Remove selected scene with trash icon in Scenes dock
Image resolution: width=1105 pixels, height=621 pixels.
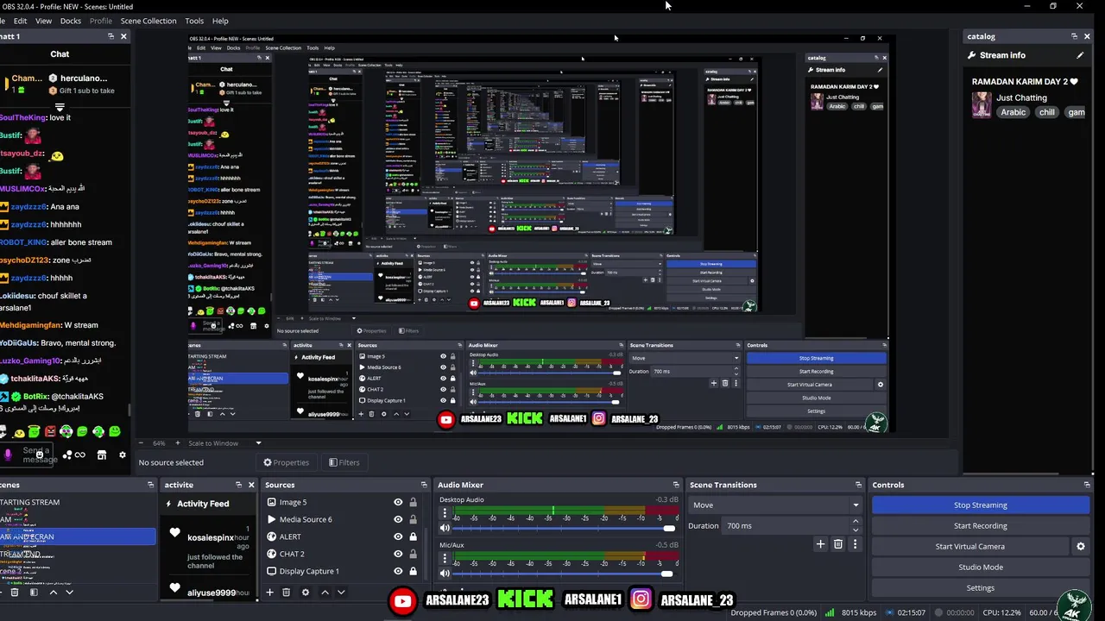click(x=15, y=593)
